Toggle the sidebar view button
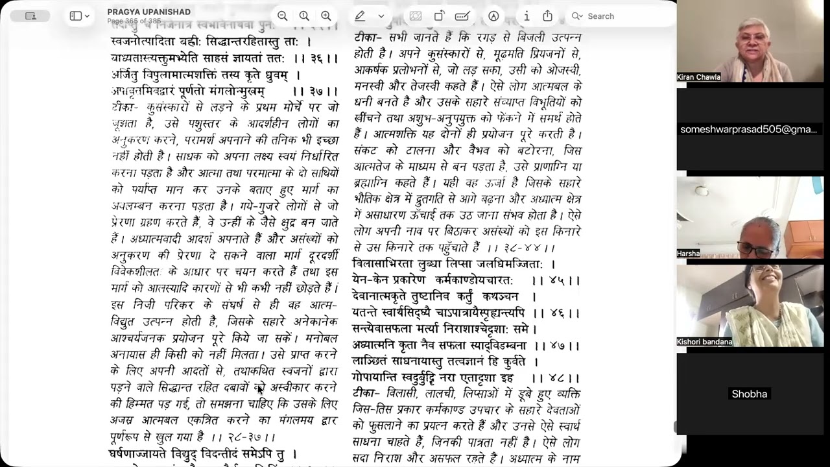The width and height of the screenshot is (830, 467). coord(75,16)
